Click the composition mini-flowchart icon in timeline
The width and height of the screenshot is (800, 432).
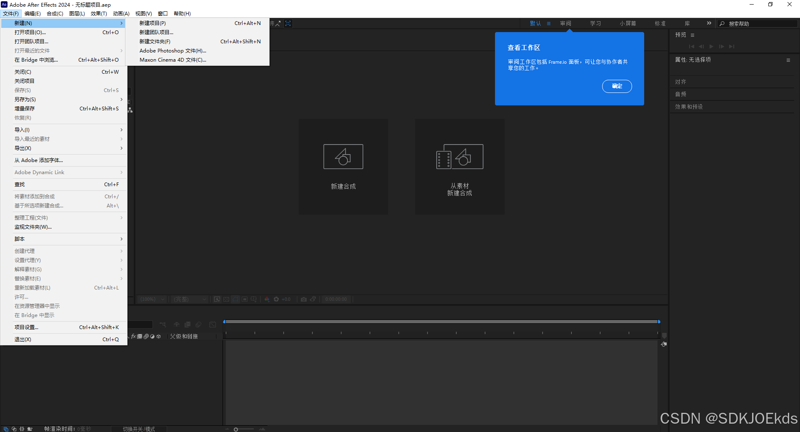(x=163, y=325)
